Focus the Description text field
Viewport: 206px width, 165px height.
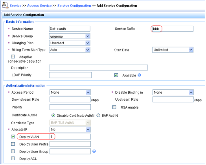[x=98, y=67]
